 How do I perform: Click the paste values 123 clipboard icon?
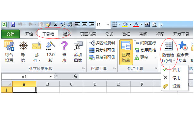[x=41, y=24]
